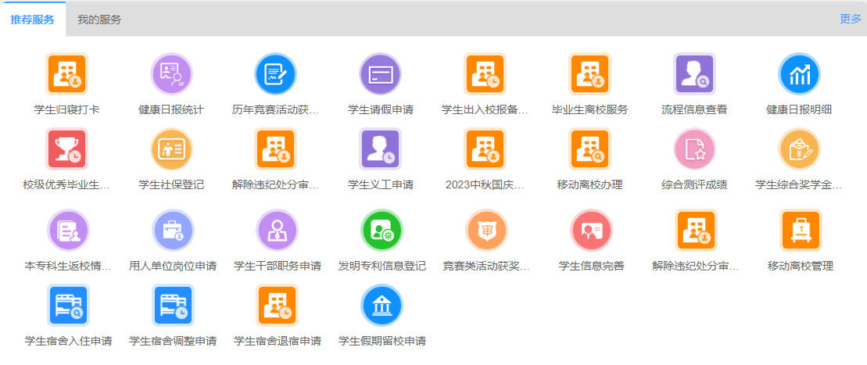This screenshot has width=867, height=365.
Task: Select the 移动离校管理 luggage icon
Action: coord(800,231)
